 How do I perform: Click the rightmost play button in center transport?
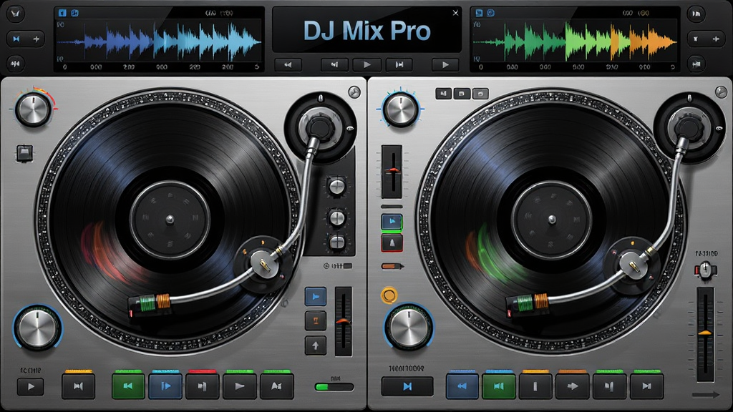[x=445, y=65]
